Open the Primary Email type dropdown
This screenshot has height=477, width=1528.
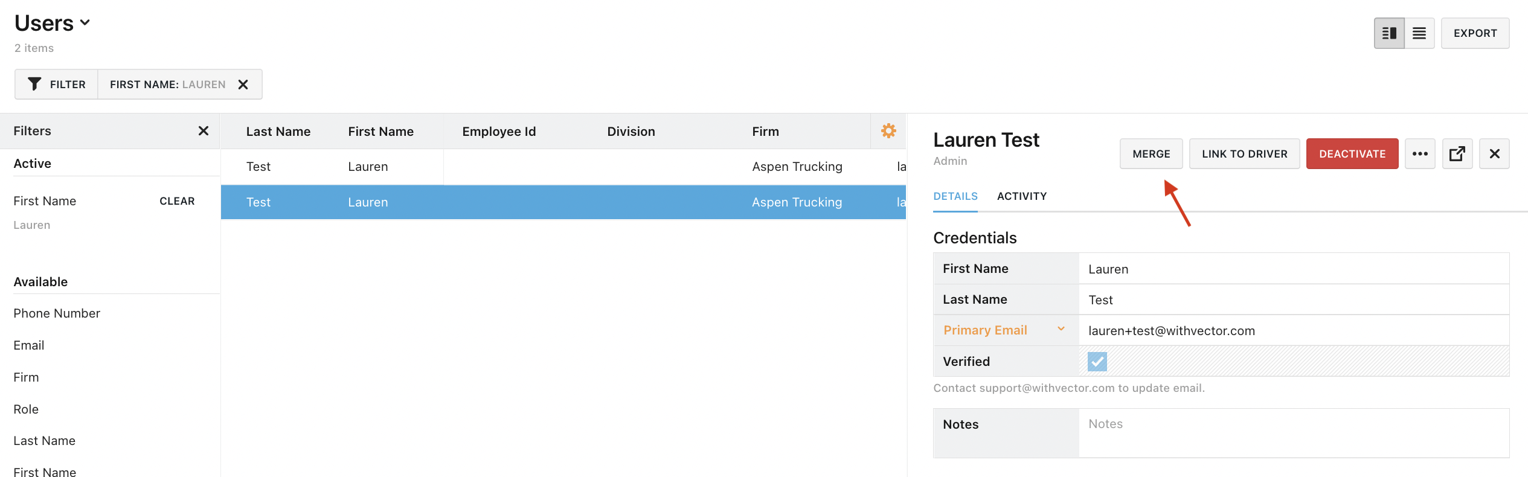coord(1061,329)
